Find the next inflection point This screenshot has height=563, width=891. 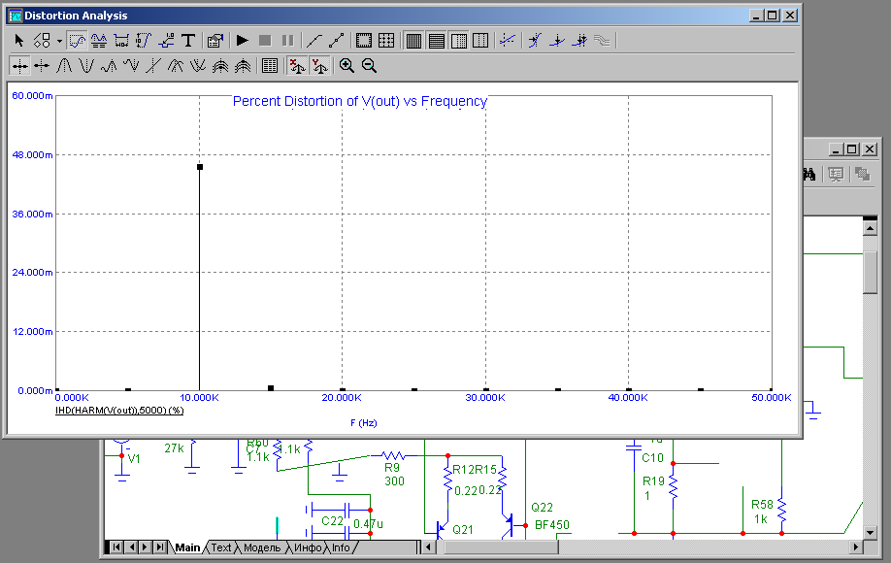click(x=152, y=66)
